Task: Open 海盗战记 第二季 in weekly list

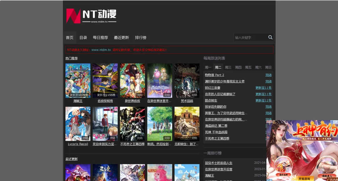Action: coord(216,126)
